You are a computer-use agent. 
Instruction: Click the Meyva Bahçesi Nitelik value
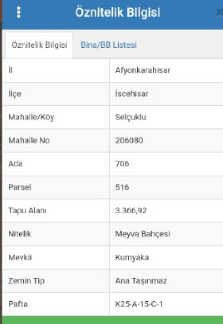point(143,234)
